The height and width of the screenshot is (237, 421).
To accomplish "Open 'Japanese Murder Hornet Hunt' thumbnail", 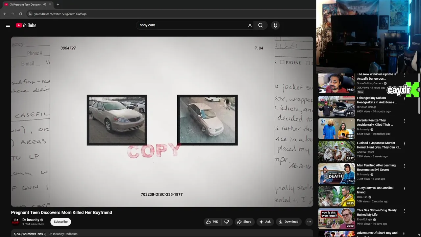I will [x=336, y=151].
